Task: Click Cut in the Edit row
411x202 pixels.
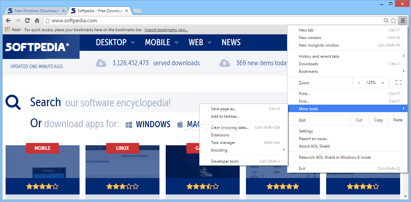Action: tap(359, 120)
